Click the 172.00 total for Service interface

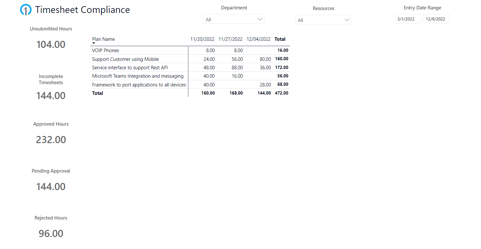point(282,68)
